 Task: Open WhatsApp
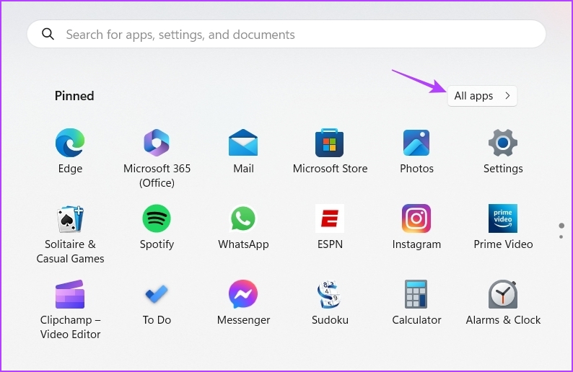coord(243,219)
